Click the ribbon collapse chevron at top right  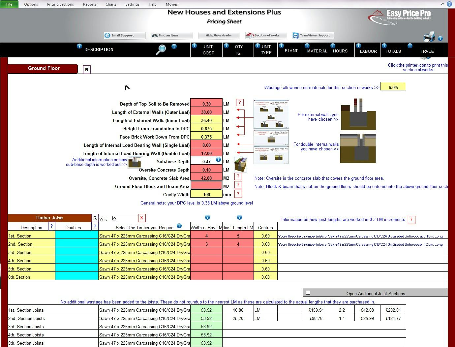click(x=442, y=4)
